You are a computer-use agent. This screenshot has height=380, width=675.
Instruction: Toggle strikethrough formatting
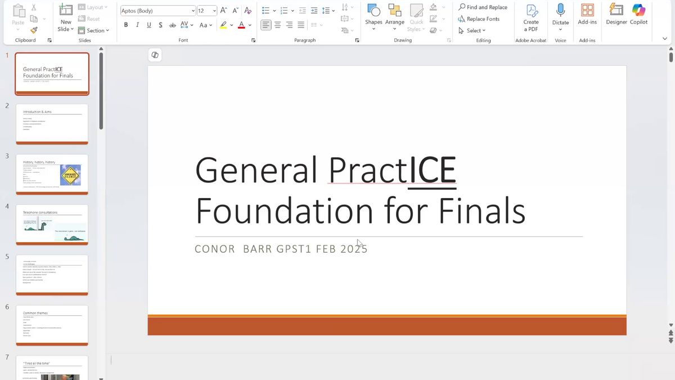point(172,25)
